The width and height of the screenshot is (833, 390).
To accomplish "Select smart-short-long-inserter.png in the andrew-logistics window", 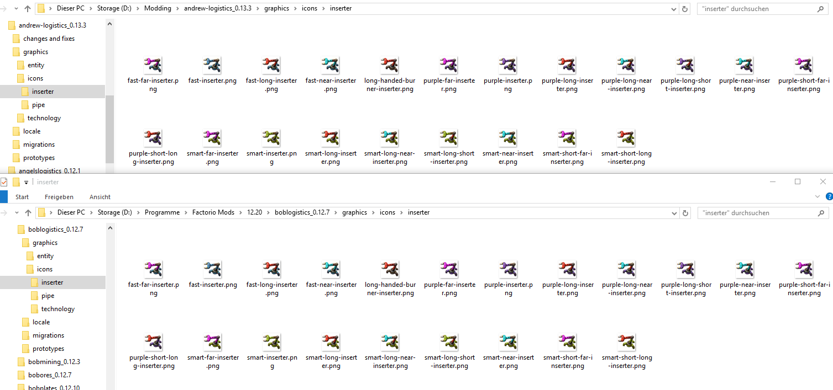I will pos(626,147).
